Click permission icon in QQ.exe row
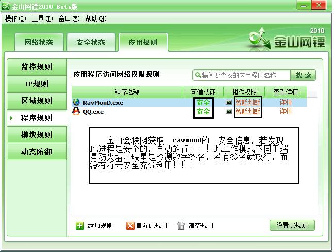 [x=229, y=111]
